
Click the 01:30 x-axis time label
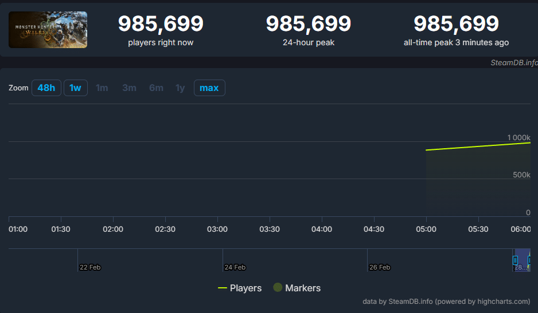point(61,229)
